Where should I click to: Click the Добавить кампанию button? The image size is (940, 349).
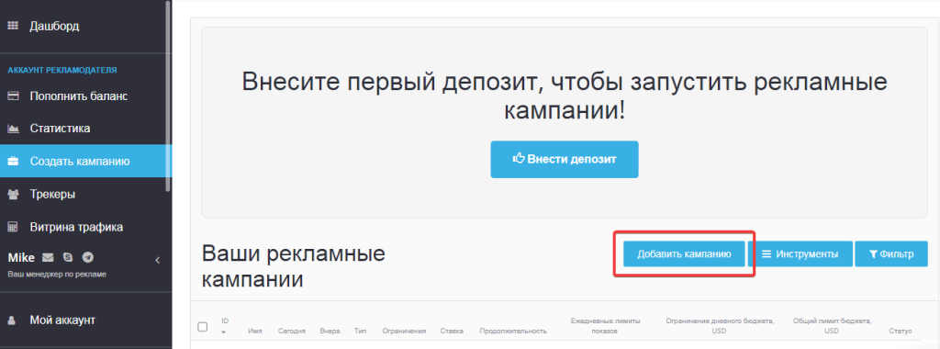coord(684,253)
